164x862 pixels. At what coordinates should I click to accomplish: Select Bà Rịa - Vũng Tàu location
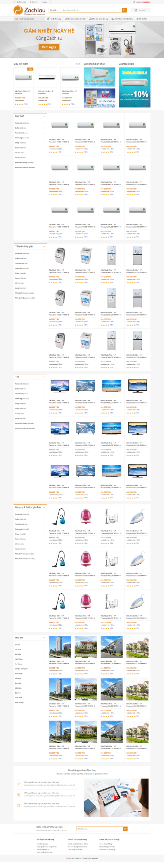tap(21, 669)
